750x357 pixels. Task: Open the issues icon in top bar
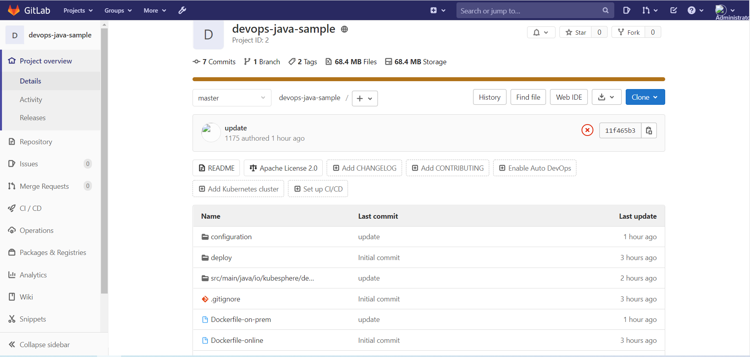(x=627, y=11)
